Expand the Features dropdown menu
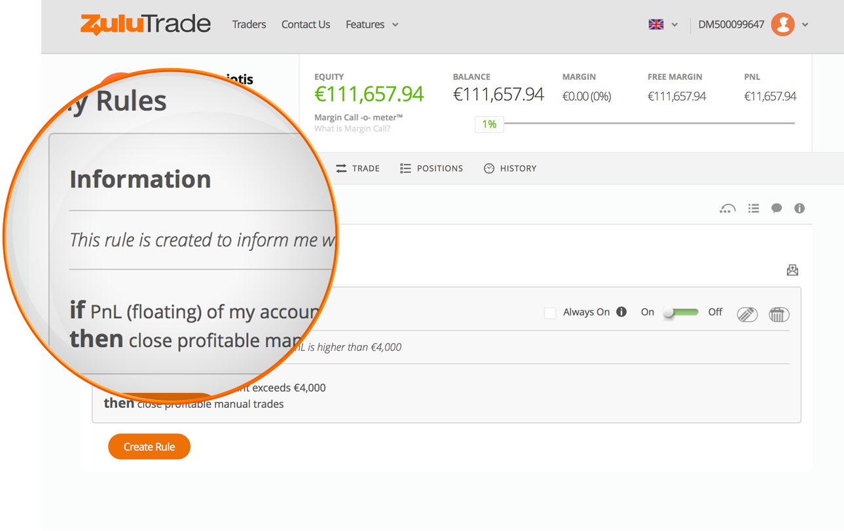The image size is (844, 531). pos(372,25)
